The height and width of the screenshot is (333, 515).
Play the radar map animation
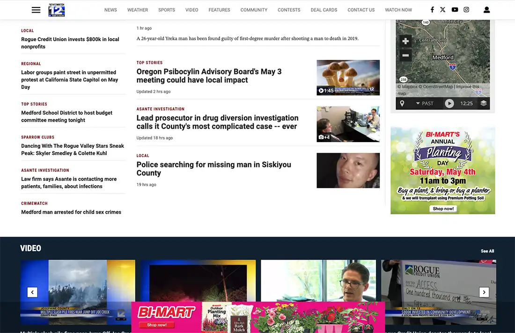click(x=449, y=103)
